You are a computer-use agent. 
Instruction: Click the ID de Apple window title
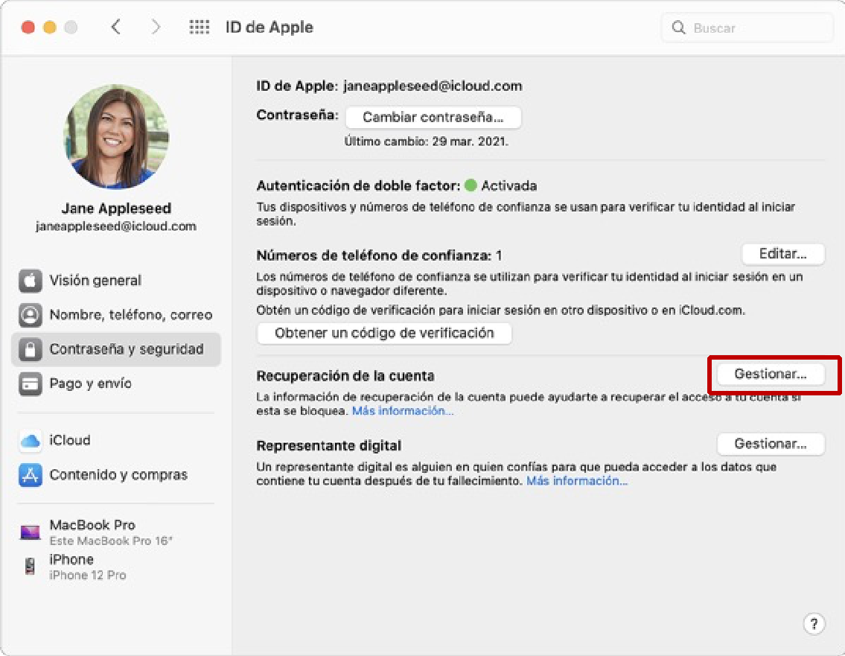(x=269, y=27)
